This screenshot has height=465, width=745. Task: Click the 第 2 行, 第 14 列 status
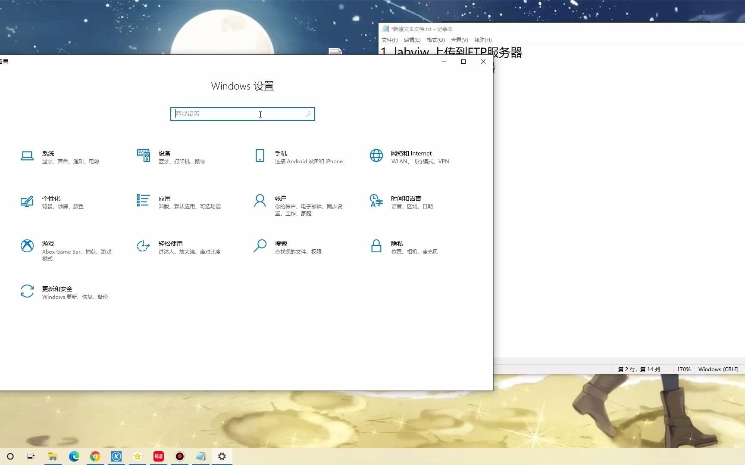coord(639,369)
